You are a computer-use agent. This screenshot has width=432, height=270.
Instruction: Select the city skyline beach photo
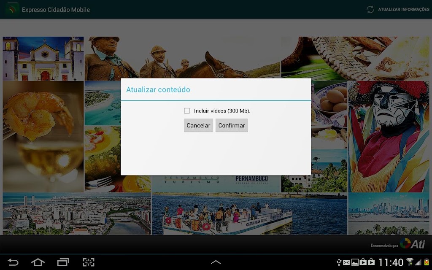click(x=389, y=213)
